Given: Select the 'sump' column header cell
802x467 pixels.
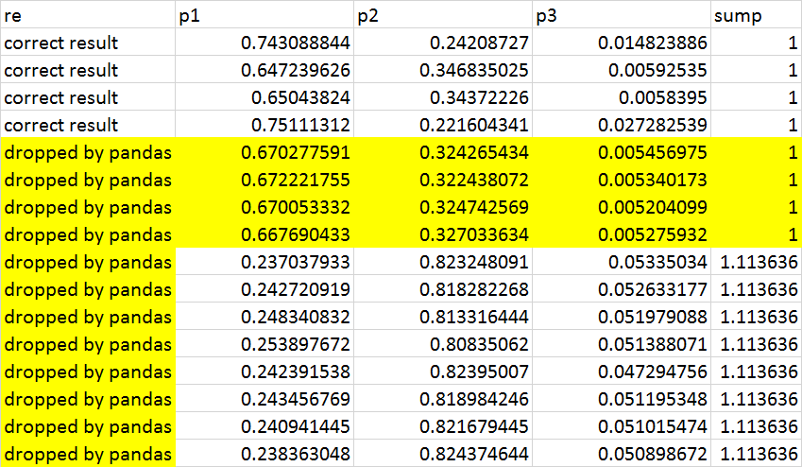Looking at the screenshot, I should click(x=755, y=16).
